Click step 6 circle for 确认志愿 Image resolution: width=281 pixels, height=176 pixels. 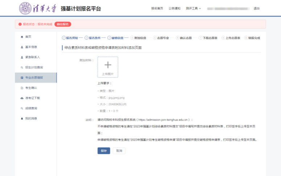[x=178, y=38]
